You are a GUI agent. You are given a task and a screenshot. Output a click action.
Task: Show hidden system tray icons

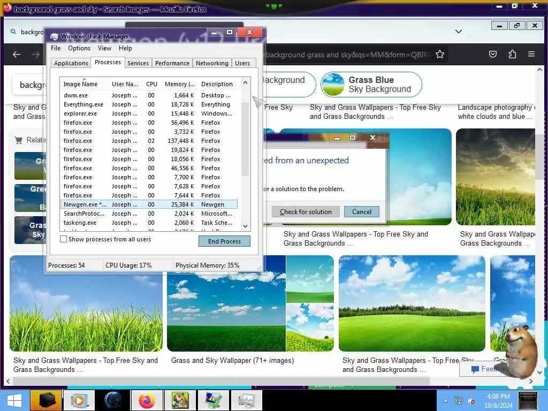445,401
